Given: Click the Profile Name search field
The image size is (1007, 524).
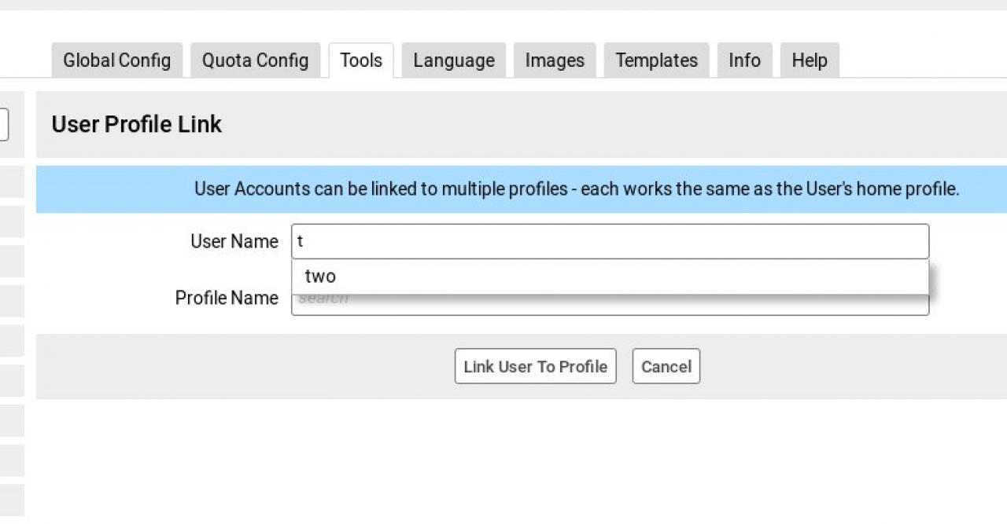Looking at the screenshot, I should (610, 306).
